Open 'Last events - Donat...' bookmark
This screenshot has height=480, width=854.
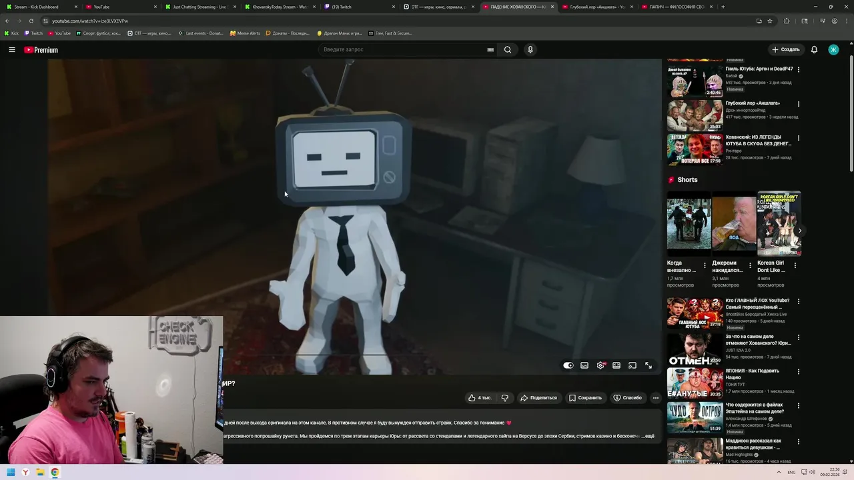[201, 33]
